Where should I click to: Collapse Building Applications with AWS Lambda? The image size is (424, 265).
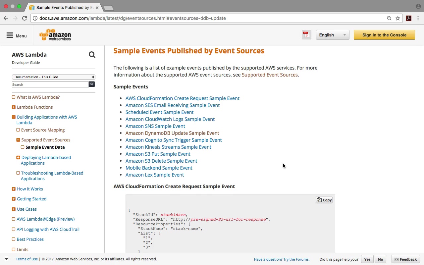pos(14,117)
